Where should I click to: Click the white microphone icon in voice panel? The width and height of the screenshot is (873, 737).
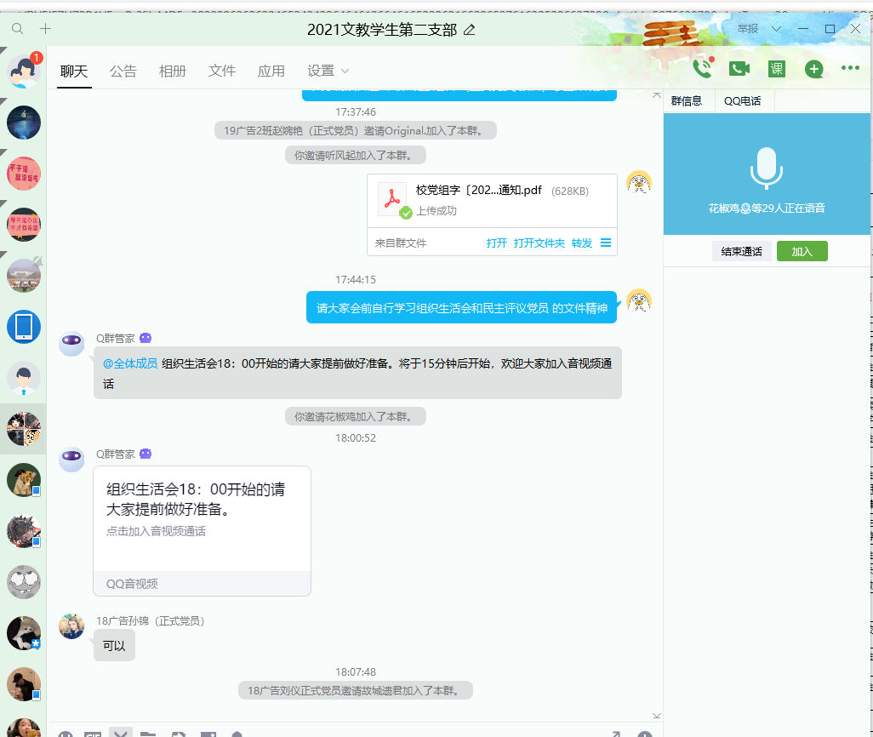tap(767, 168)
